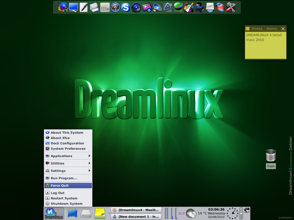The height and width of the screenshot is (220, 294).
Task: Expand the taskbar panel with the arrow
Action: pos(241,213)
